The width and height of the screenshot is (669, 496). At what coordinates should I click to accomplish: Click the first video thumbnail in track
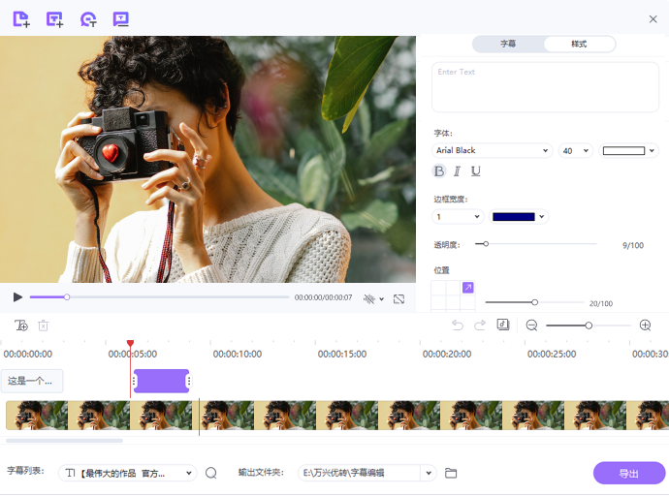tap(37, 415)
